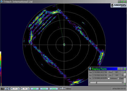Click the Replay Form title icon
127x91 pixels.
(90, 69)
